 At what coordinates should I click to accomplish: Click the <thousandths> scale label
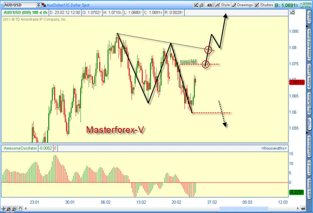[x=274, y=148]
